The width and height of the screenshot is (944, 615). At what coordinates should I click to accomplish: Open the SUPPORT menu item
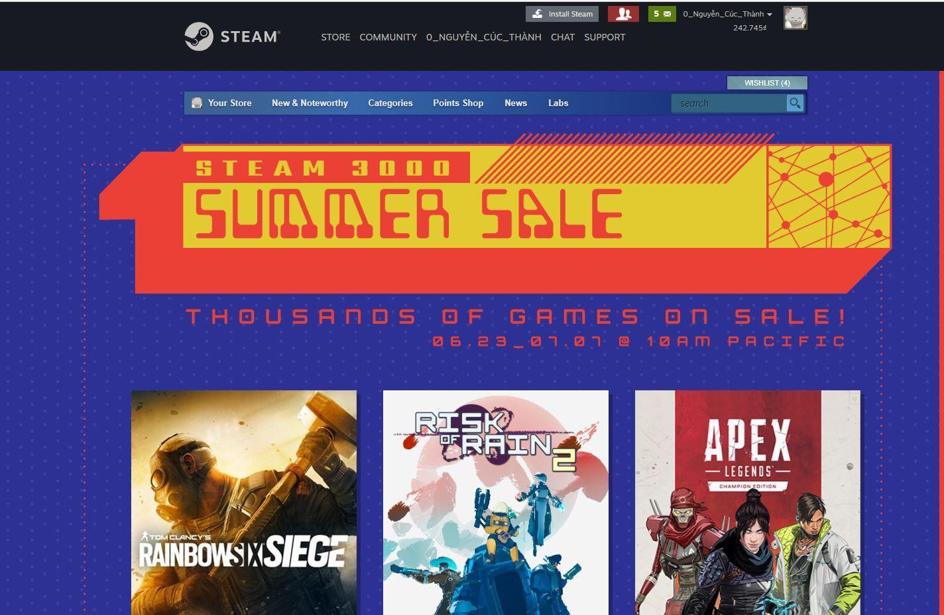point(605,37)
